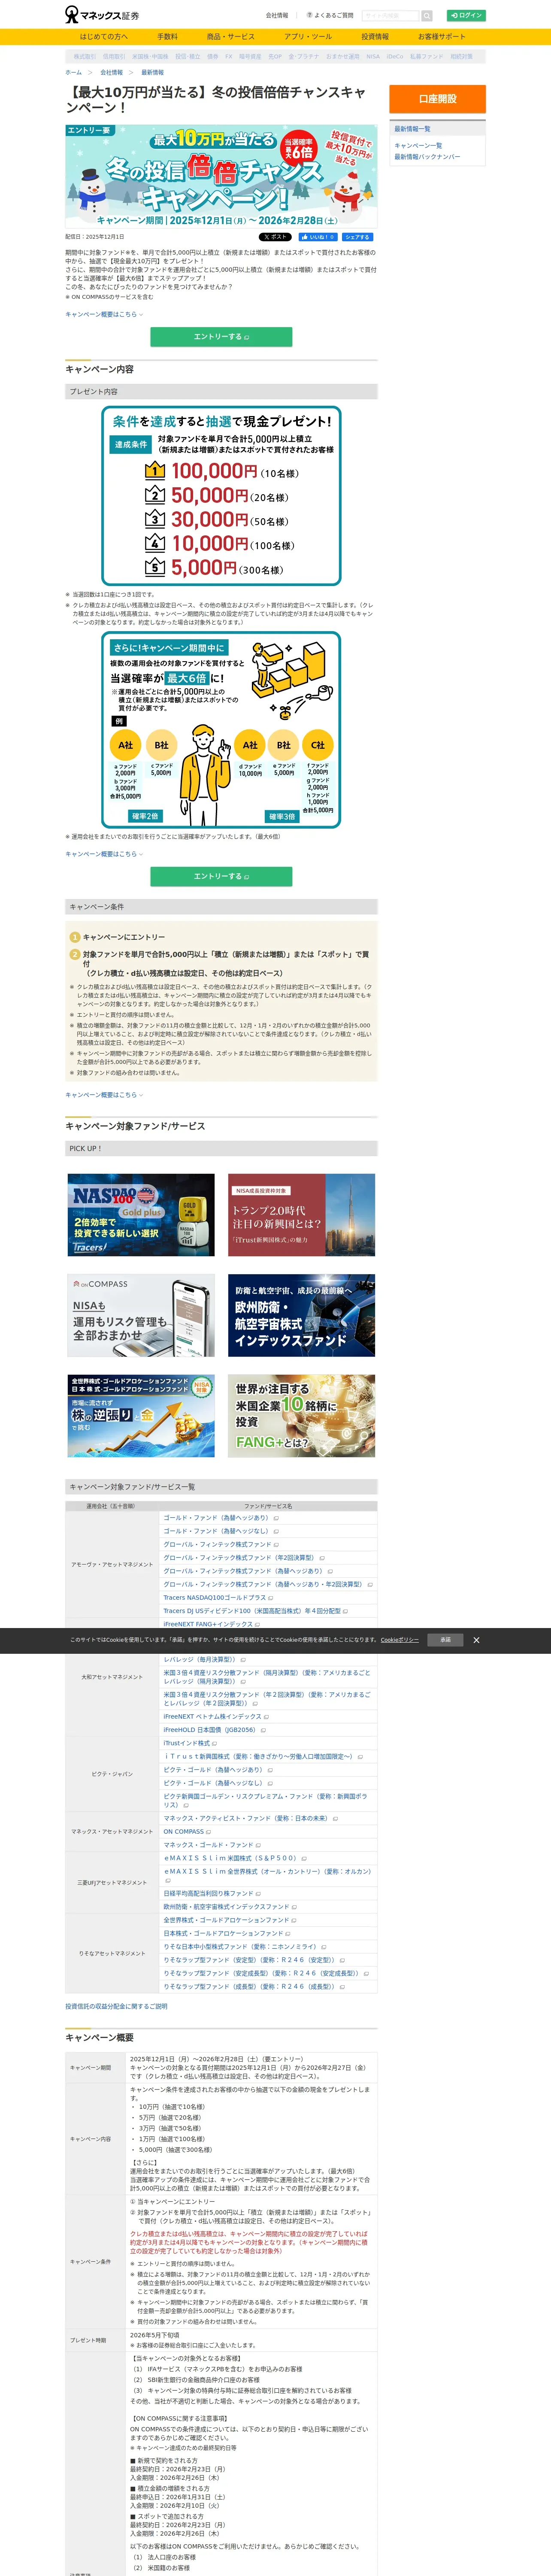Viewport: 551px width, 2576px height.
Task: Select iDeCo in sub navigation
Action: tap(395, 57)
